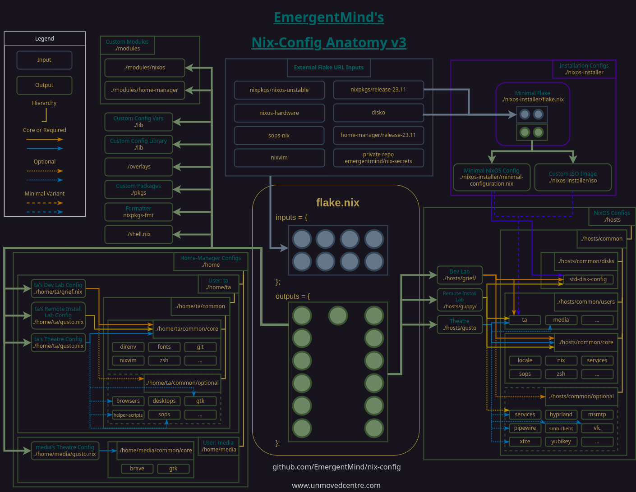Click the media user box under hosts

coord(561,320)
